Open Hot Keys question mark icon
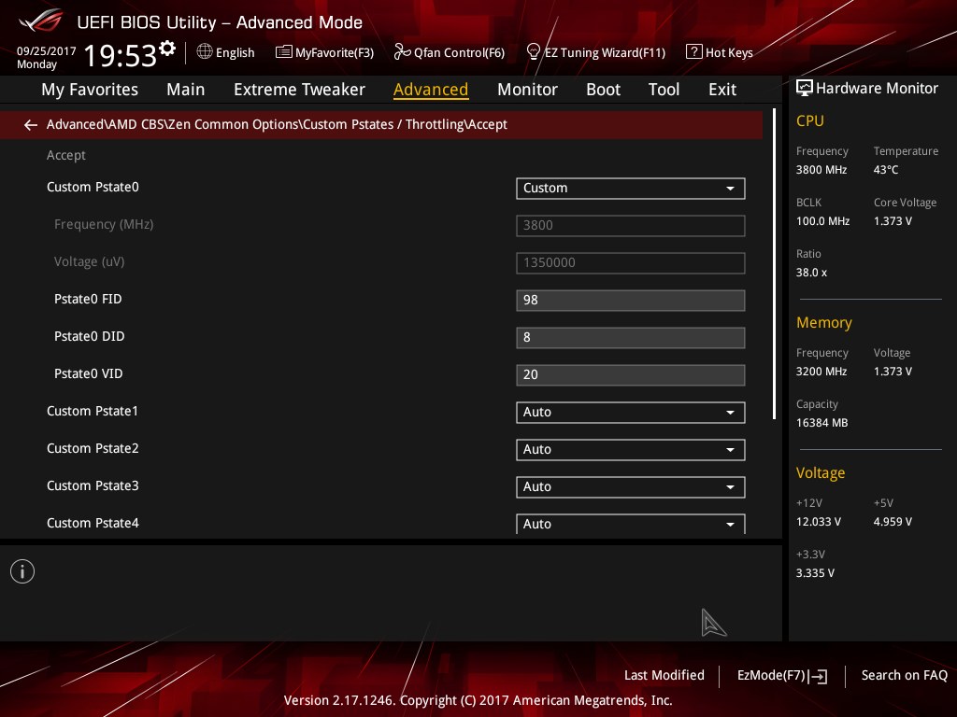Viewport: 957px width, 717px height. [x=694, y=52]
